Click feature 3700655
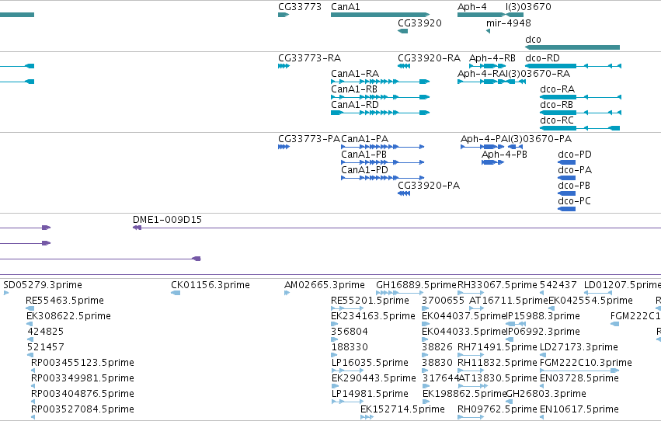Image resolution: width=661 pixels, height=421 pixels. (426, 308)
